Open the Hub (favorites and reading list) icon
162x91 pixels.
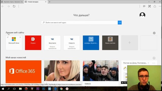tap(144, 6)
